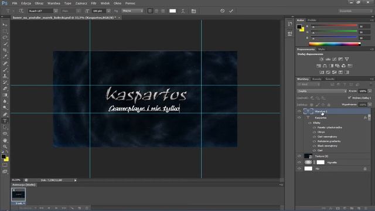Select left align text option

[150, 11]
